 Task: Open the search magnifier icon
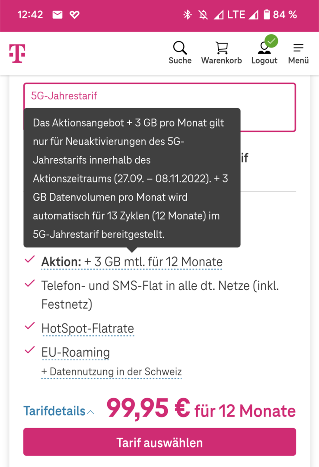tap(180, 48)
